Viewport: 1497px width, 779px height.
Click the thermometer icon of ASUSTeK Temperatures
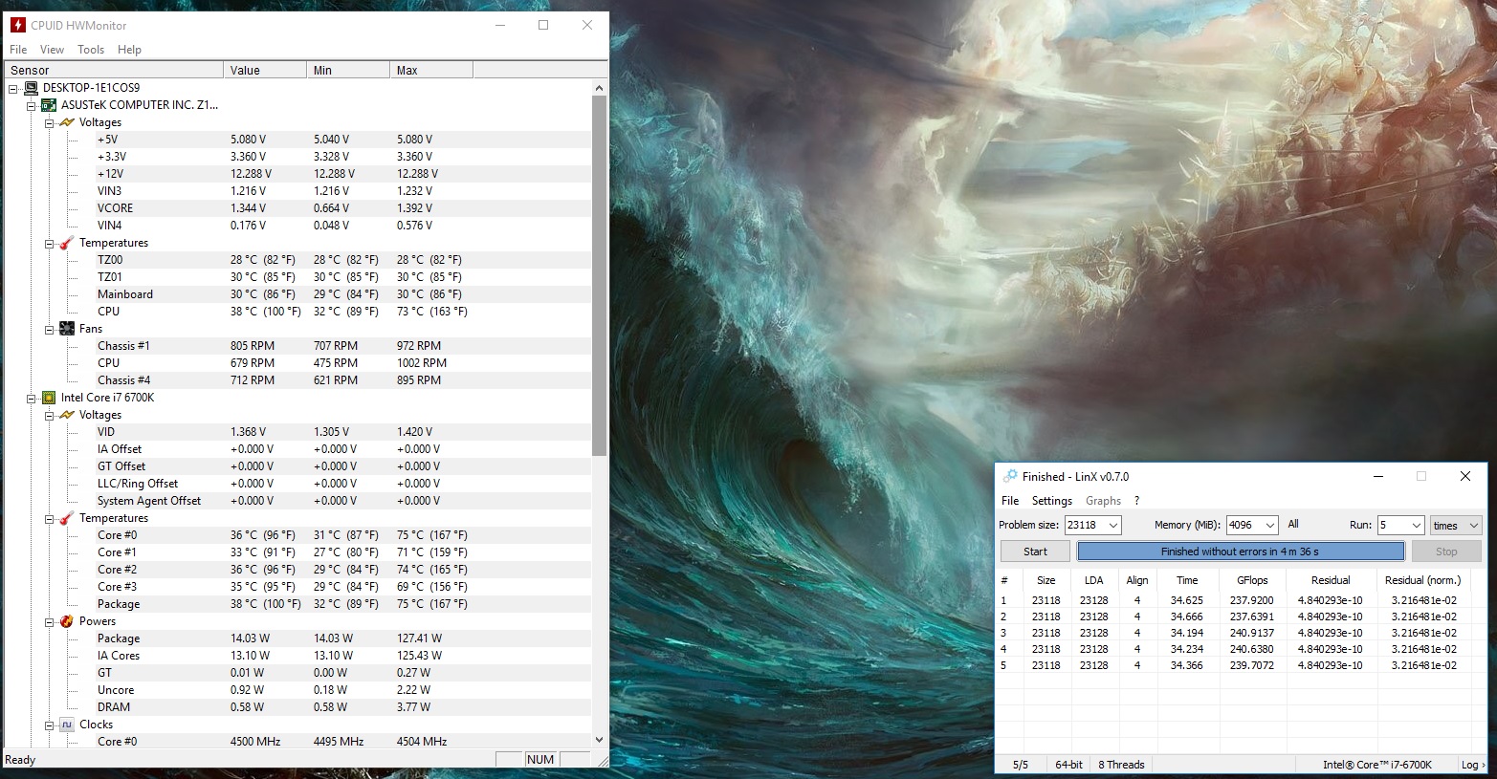[x=67, y=243]
